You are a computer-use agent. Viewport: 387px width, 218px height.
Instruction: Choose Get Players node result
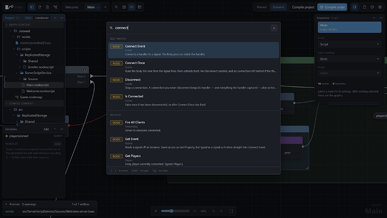pyautogui.click(x=193, y=160)
